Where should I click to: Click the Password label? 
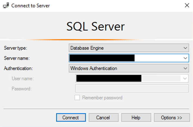pyautogui.click(x=22, y=89)
